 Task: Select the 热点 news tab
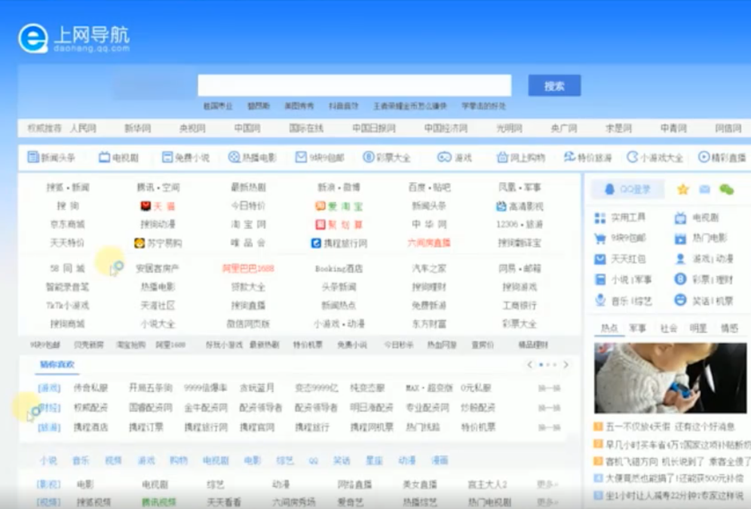tap(609, 328)
